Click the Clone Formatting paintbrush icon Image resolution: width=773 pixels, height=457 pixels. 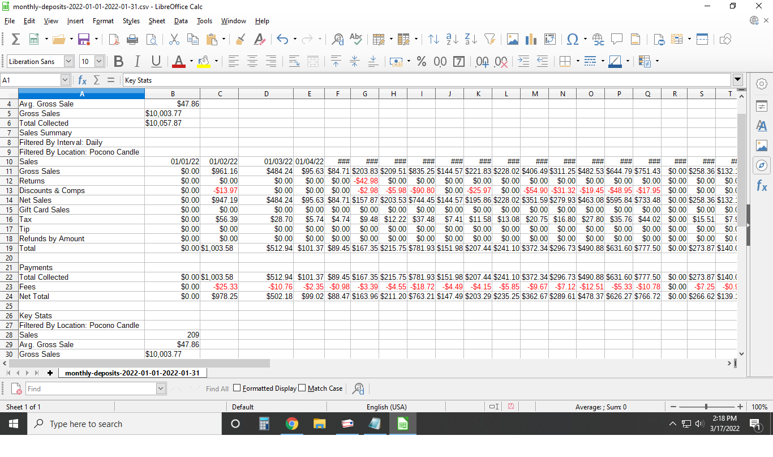(x=240, y=39)
